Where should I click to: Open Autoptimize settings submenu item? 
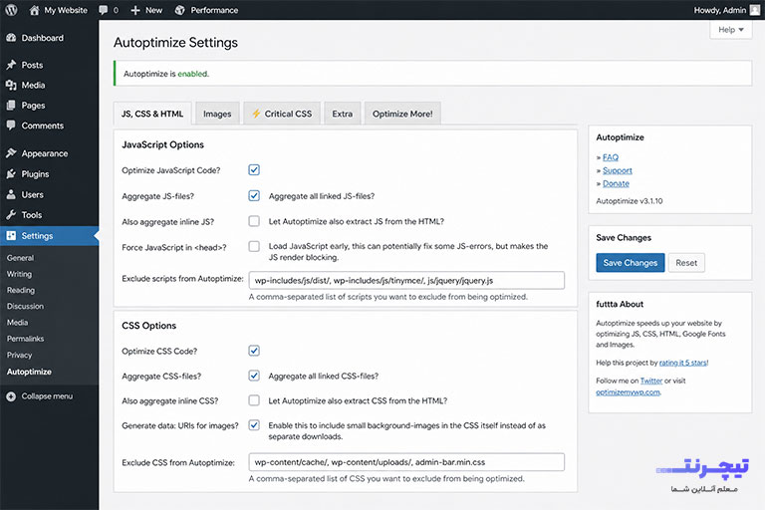coord(29,372)
